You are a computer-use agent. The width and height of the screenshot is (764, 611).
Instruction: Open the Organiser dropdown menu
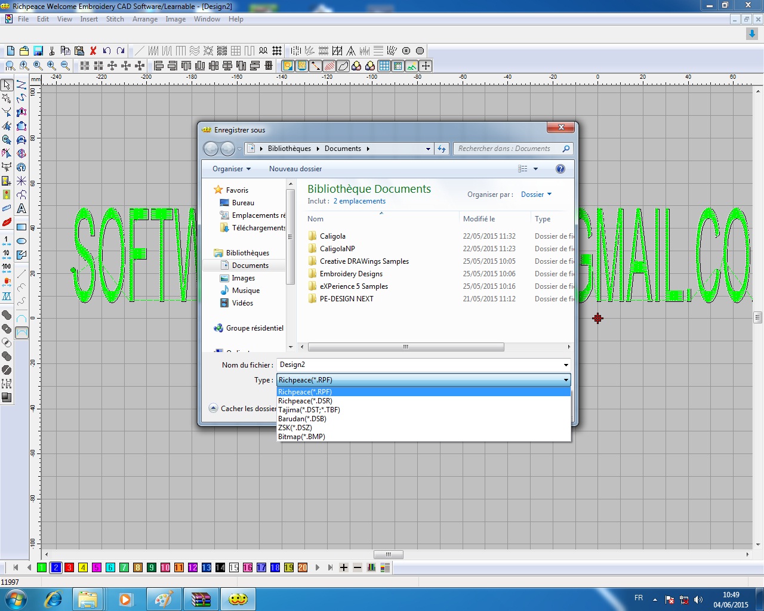(x=232, y=169)
